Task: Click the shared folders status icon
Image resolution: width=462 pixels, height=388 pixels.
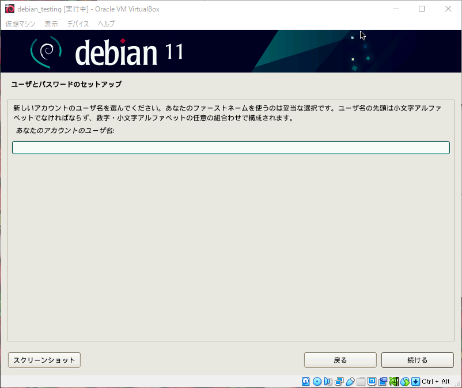Action: tap(361, 382)
